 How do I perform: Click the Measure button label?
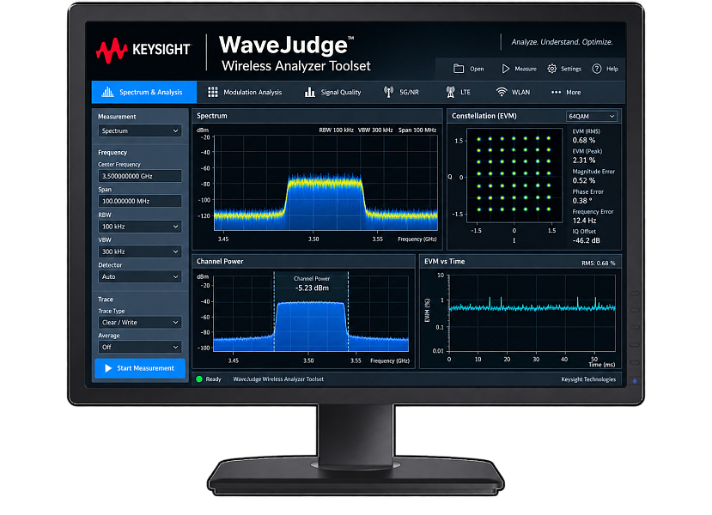[526, 69]
